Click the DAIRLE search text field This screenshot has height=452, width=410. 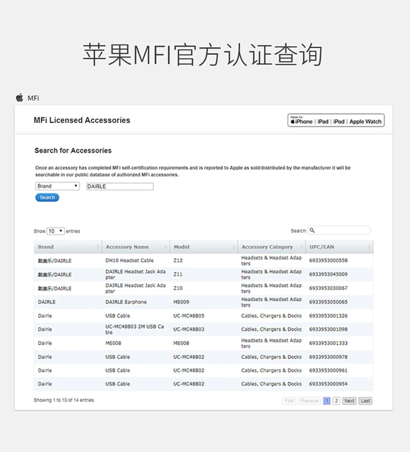[120, 187]
